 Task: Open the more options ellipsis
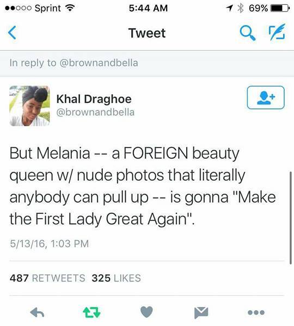[x=256, y=312]
